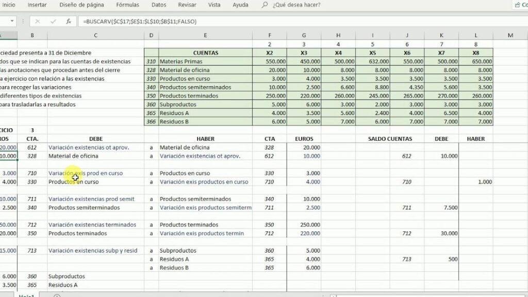Select the exercise number 3 cell

point(32,130)
